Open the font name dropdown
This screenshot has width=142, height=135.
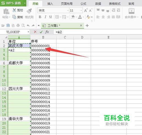[x=68, y=10]
